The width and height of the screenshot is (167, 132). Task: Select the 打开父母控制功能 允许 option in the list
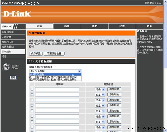[53, 77]
